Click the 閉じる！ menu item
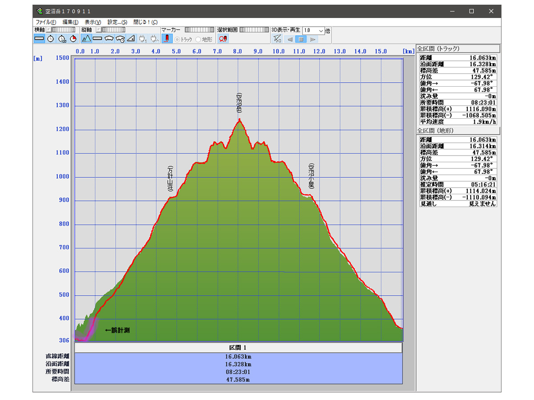Screen dimensions: 534x400 tap(145, 22)
